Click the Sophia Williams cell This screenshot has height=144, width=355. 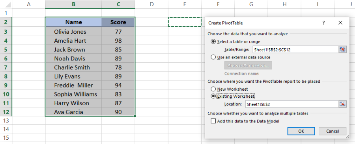point(73,94)
